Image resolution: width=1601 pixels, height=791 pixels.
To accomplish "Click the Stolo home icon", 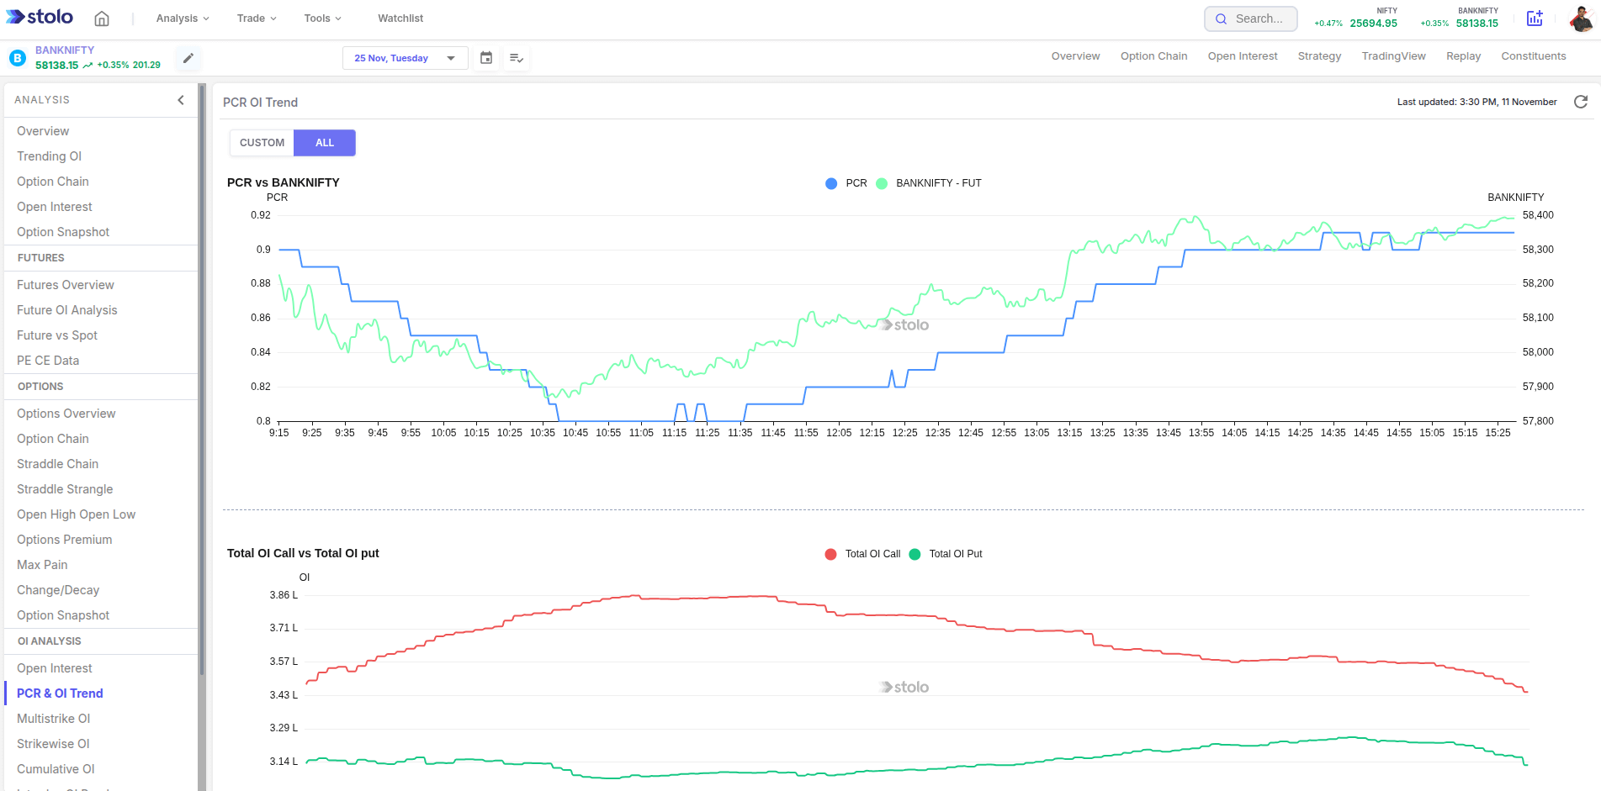I will pos(101,18).
